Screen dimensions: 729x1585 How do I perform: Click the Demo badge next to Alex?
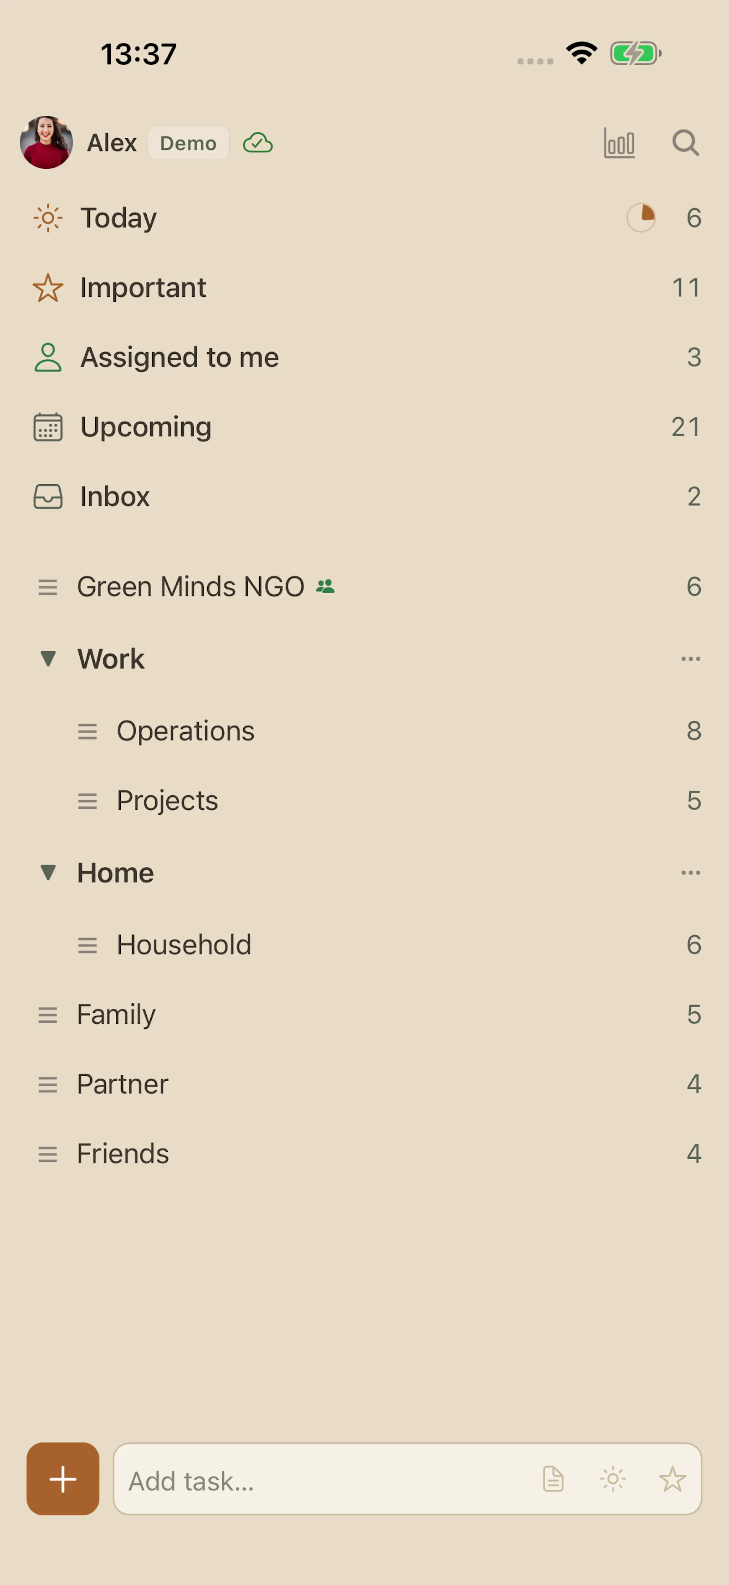pos(188,143)
